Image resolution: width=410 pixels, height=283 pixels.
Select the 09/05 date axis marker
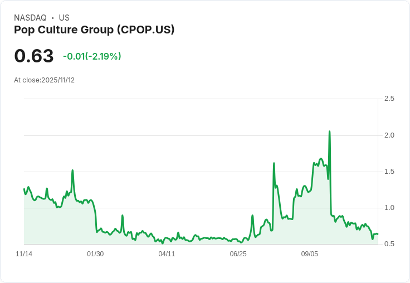(x=309, y=254)
